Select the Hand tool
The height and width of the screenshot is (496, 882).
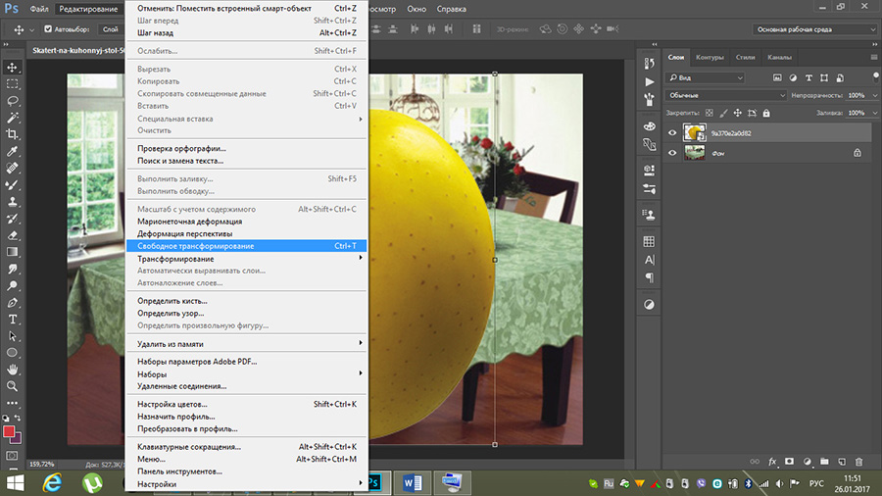click(13, 370)
